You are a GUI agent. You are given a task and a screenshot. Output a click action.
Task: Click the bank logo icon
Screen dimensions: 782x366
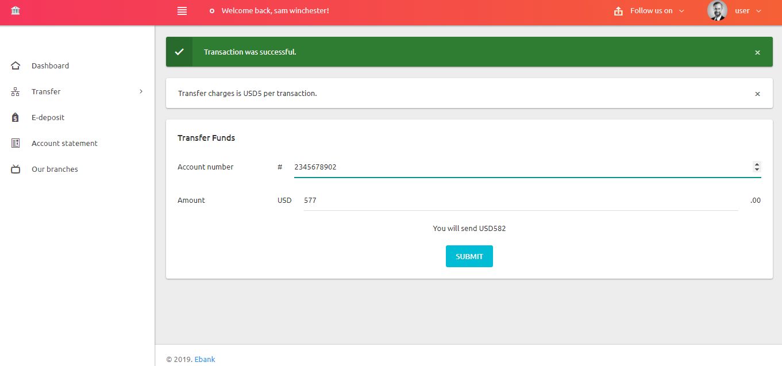coord(16,10)
